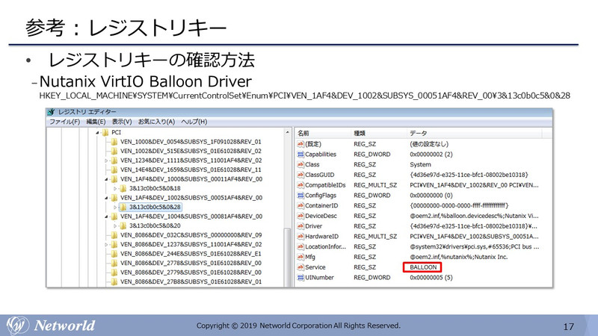
Task: Expand the 3&13c0b0c5&0&28 subkey arrow
Action: tap(115, 208)
